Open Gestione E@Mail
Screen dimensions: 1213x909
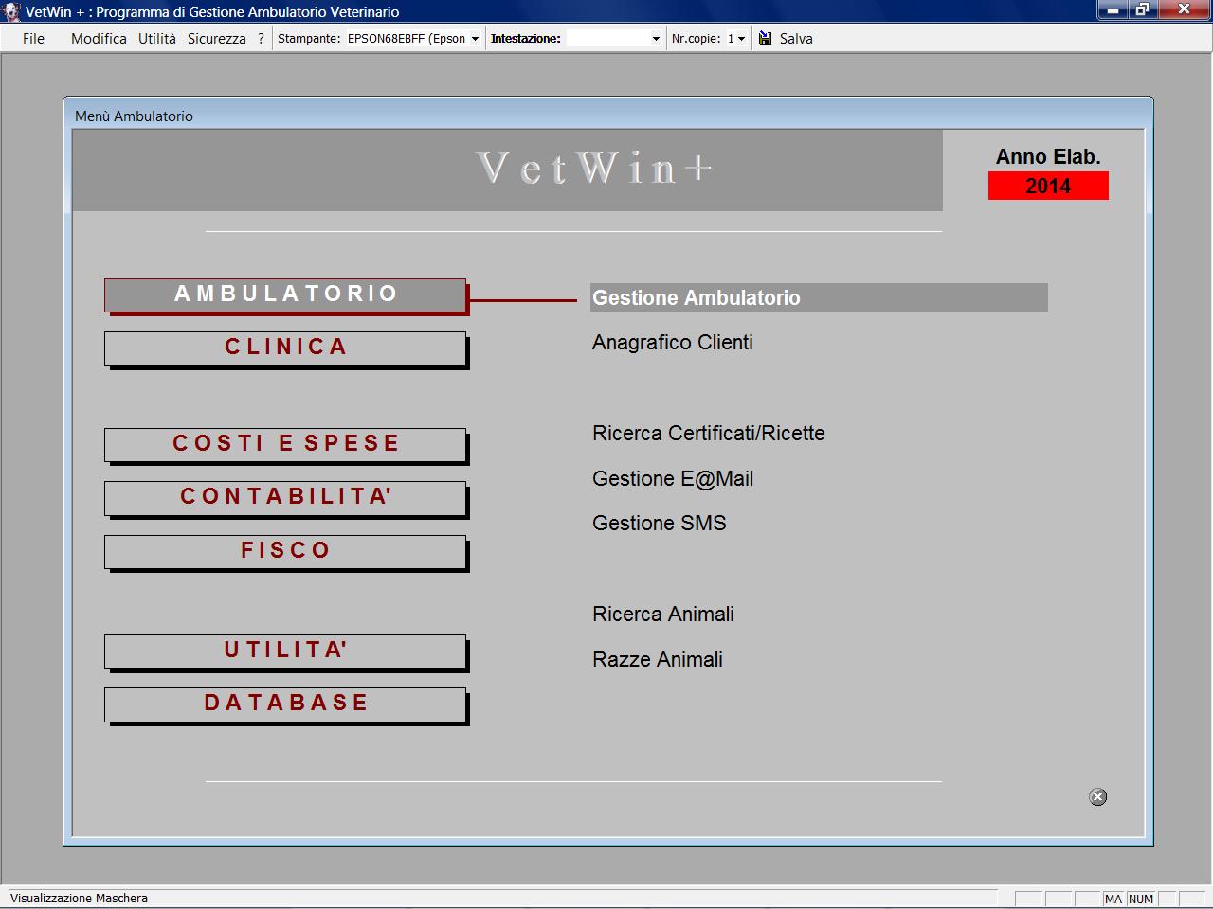(x=673, y=478)
